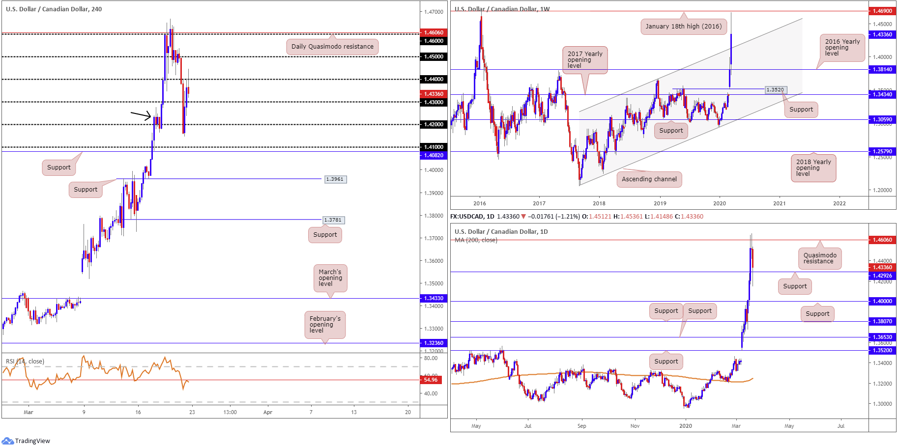Click the 1.42000 black price label on 240 chart
This screenshot has width=898, height=446.
point(434,124)
